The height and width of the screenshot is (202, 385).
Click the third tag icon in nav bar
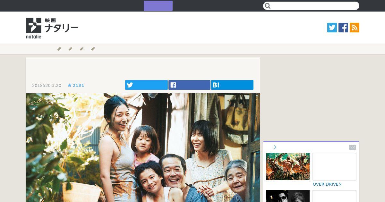click(x=81, y=49)
